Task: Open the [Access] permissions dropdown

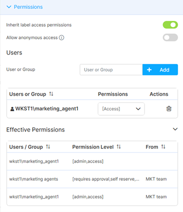Action: [x=121, y=109]
